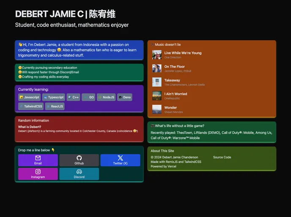Click the Deno badge
This screenshot has height=217, width=291.
tap(125, 97)
